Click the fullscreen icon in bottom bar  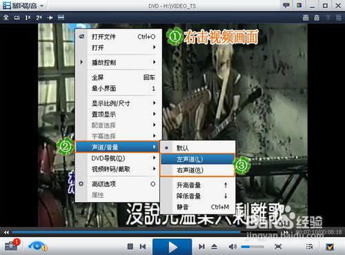(278, 247)
